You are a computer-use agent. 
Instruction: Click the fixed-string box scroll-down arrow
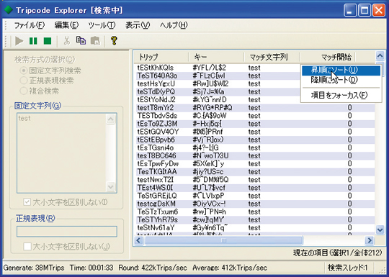pyautogui.click(x=110, y=186)
